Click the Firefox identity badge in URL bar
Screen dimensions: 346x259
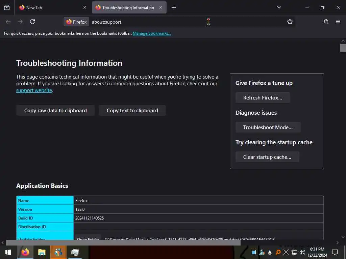(76, 22)
